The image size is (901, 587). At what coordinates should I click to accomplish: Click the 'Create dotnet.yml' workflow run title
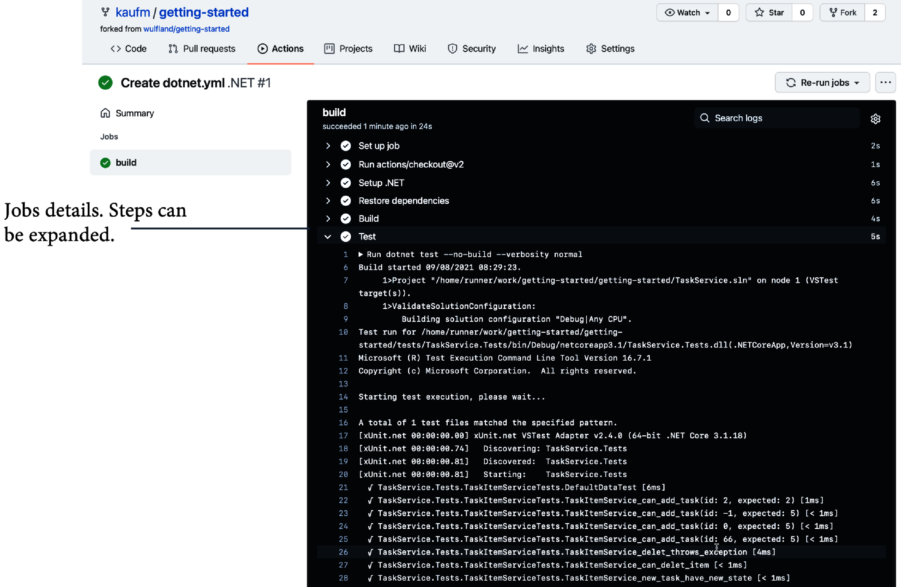[x=172, y=83]
